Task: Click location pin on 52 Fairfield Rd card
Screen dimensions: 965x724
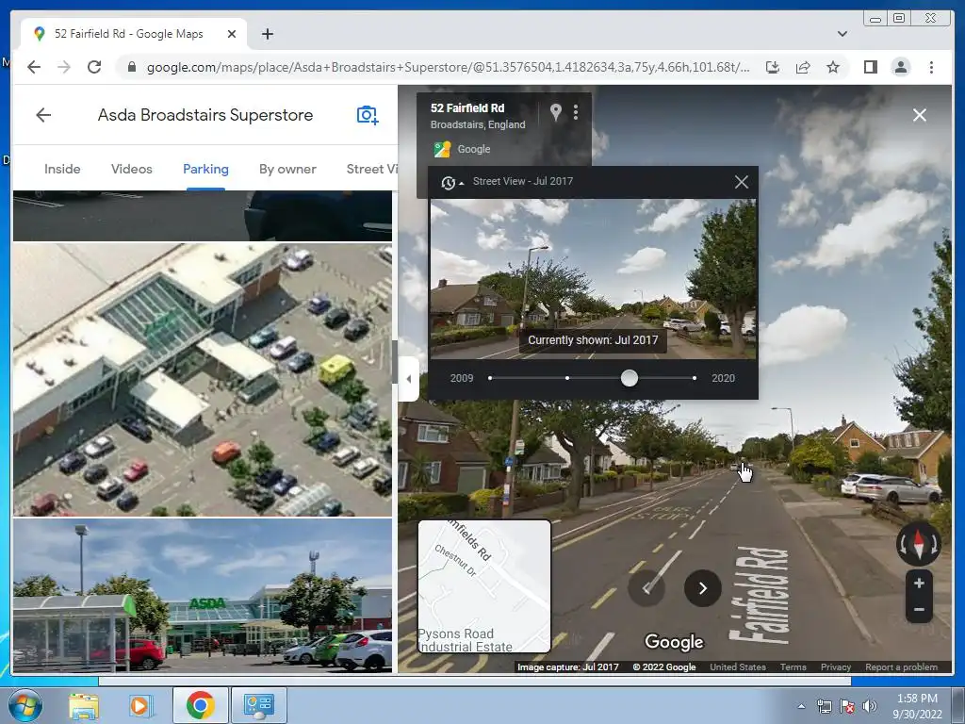Action: [555, 112]
